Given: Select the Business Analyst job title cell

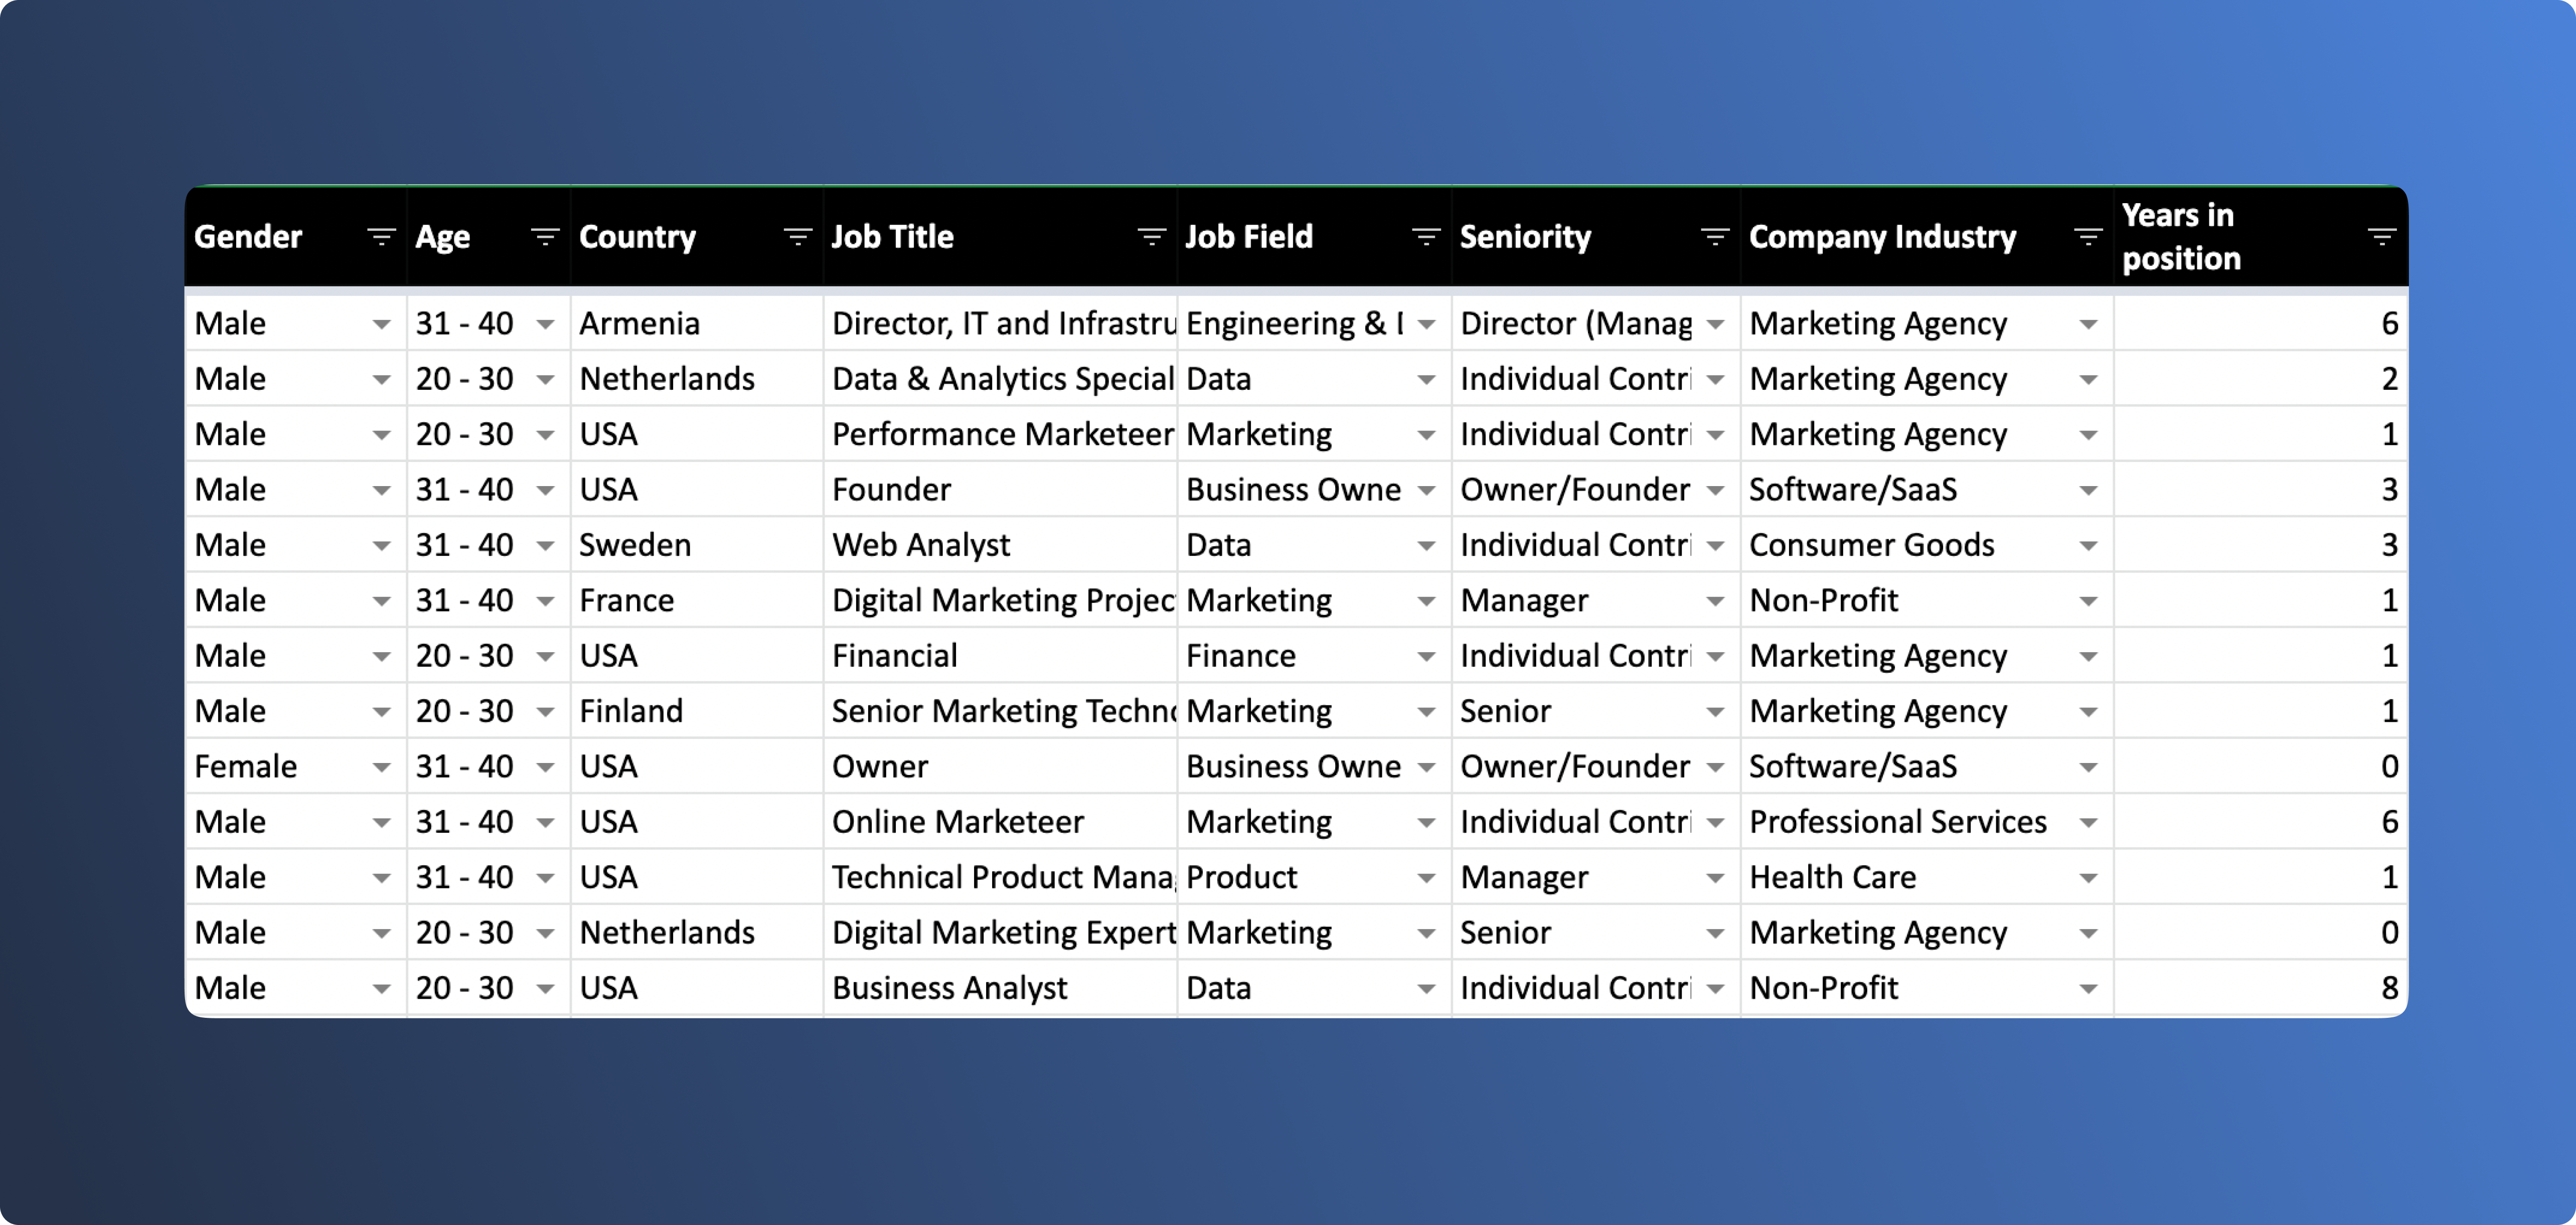Looking at the screenshot, I should 1000,988.
